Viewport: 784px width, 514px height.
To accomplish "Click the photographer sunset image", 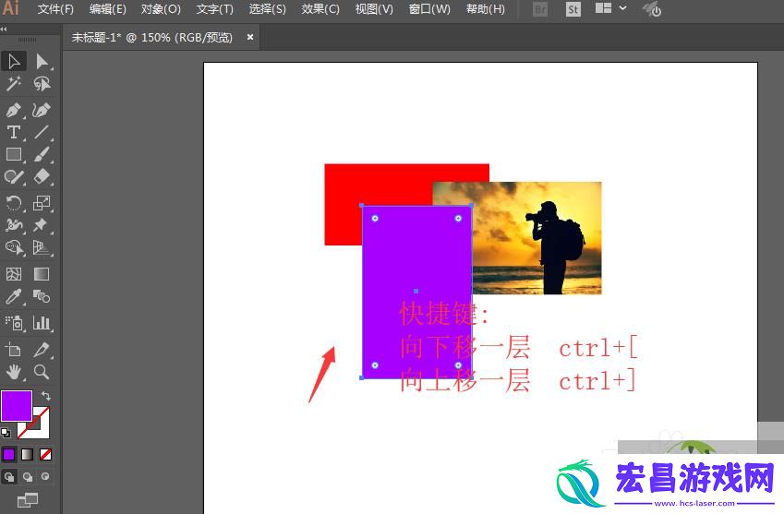I will pyautogui.click(x=537, y=240).
